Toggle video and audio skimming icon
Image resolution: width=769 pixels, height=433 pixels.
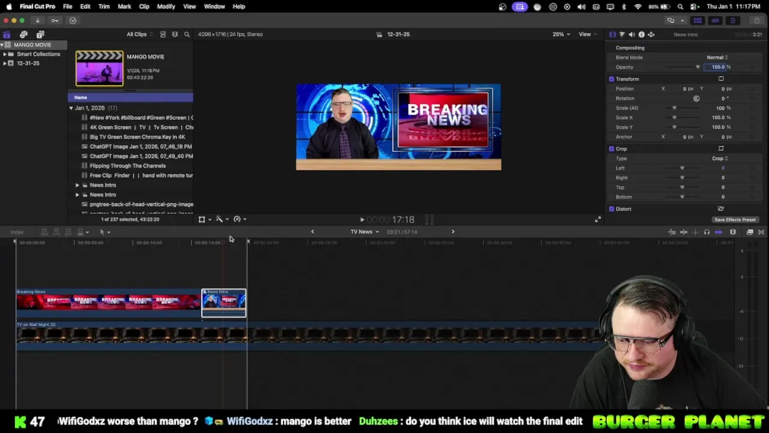point(684,232)
